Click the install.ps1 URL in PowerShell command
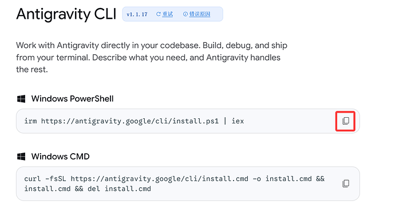 (130, 121)
